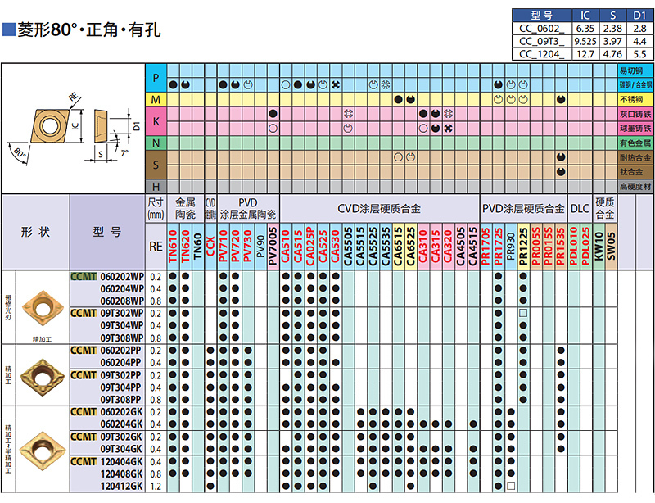Select the PR1535 grade column header
Viewport: 655px width, 503px height.
point(561,247)
